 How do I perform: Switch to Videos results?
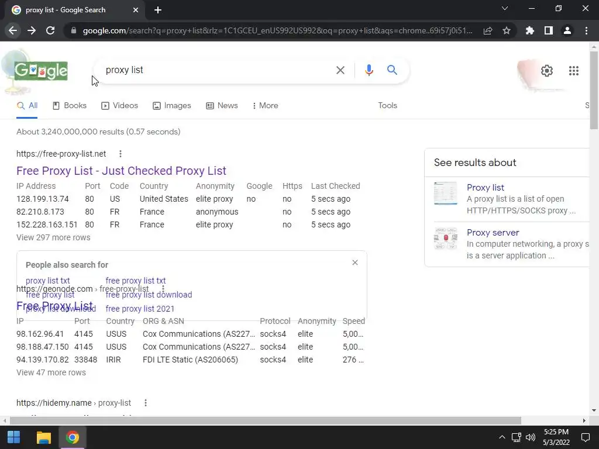(119, 106)
